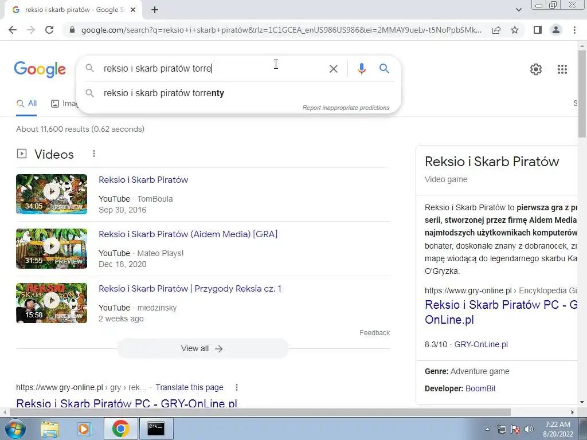Open the knowledge panel GRY-OnLine.pl title link
587x440 pixels.
(501, 312)
